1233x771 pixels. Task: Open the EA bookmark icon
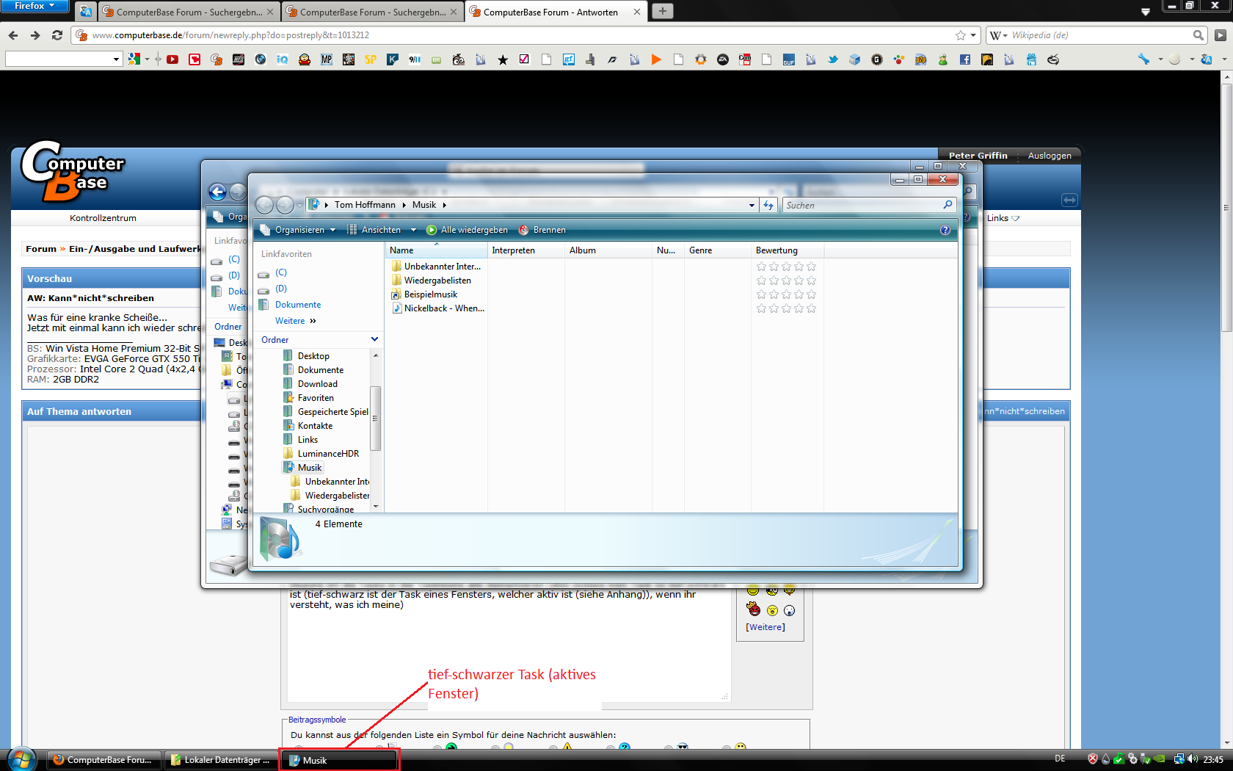click(723, 59)
